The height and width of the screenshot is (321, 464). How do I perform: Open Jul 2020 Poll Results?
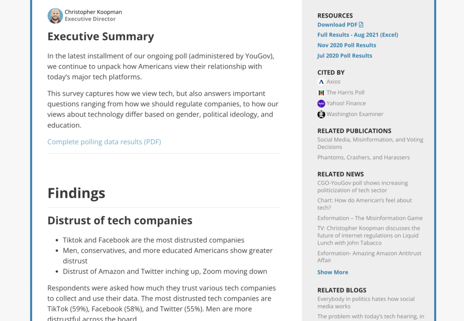(344, 55)
